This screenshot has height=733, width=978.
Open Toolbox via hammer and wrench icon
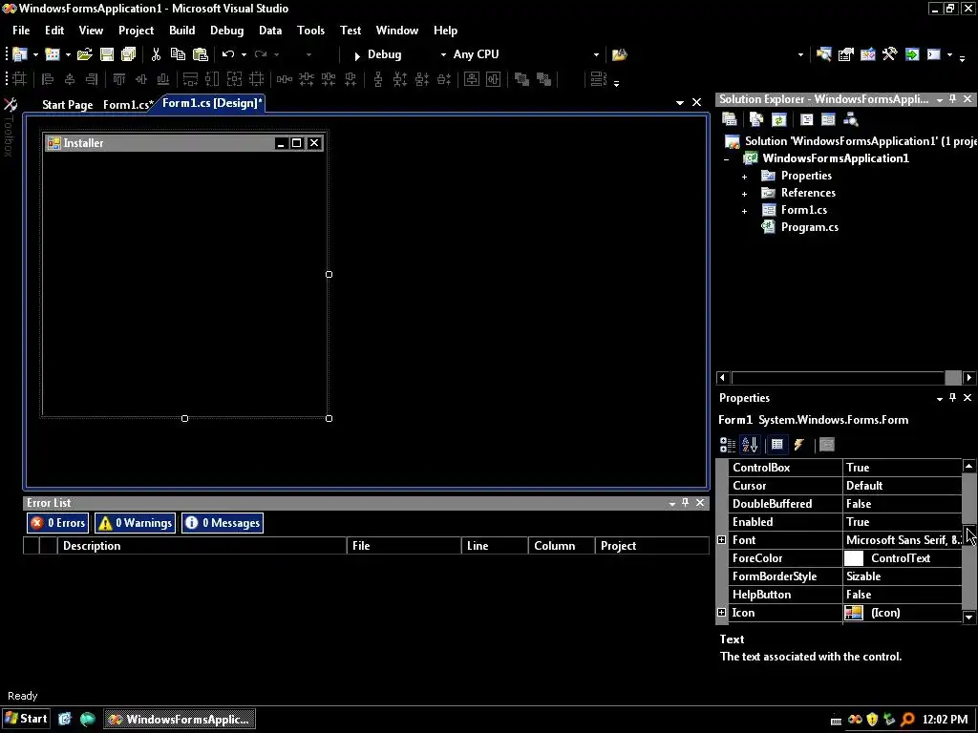click(x=889, y=54)
